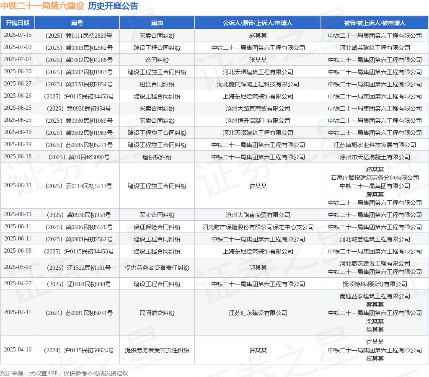
Task: Select case number 辽1322民初161号
Action: 89,268
